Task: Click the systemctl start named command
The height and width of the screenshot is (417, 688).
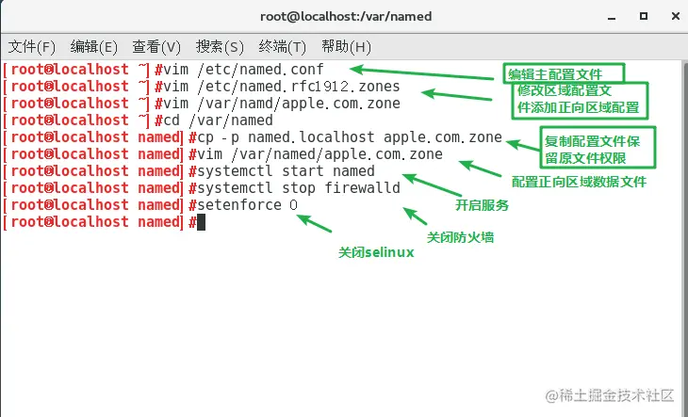Action: click(x=286, y=171)
